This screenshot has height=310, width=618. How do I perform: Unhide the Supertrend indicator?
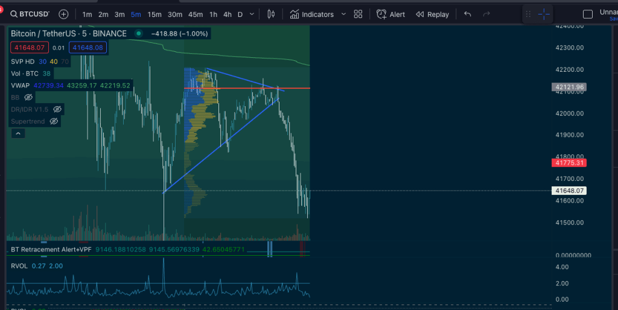54,121
